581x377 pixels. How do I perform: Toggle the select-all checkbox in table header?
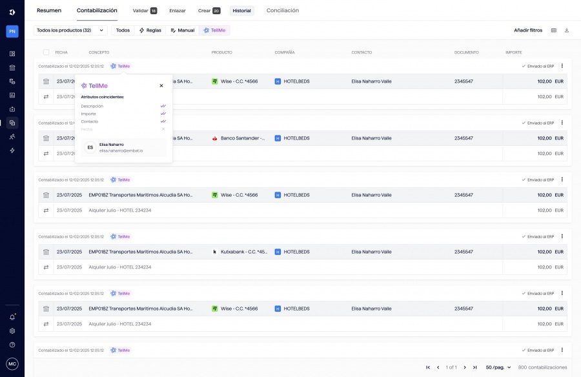tap(46, 52)
